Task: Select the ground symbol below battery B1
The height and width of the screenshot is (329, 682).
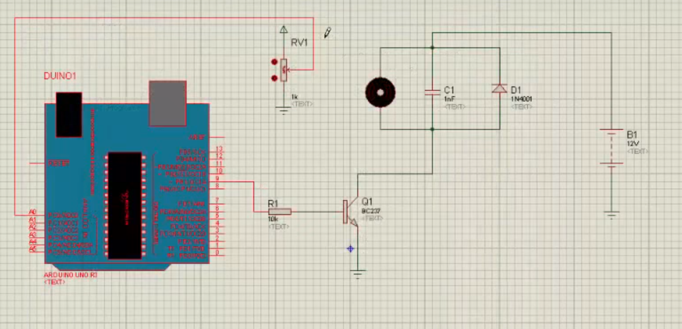Action: [611, 215]
